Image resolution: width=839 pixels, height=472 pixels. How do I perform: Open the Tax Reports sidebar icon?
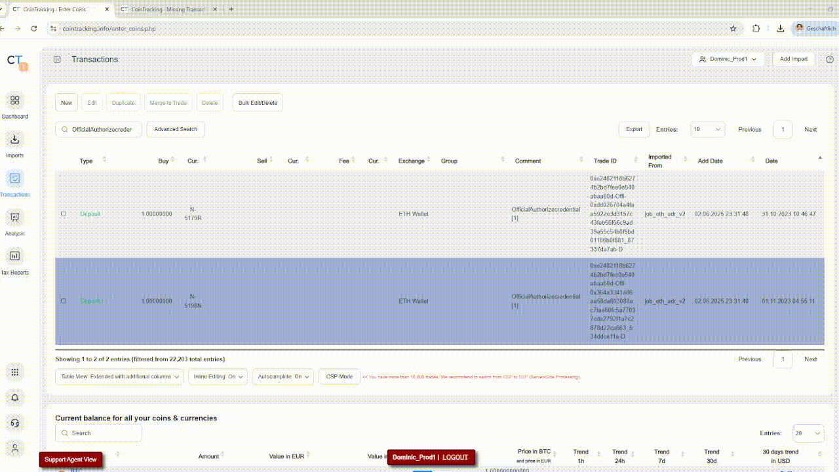[15, 256]
